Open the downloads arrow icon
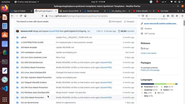 [164, 16]
